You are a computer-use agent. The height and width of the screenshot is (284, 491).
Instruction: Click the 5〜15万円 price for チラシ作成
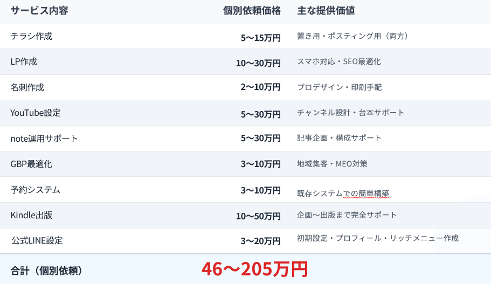[x=261, y=38]
